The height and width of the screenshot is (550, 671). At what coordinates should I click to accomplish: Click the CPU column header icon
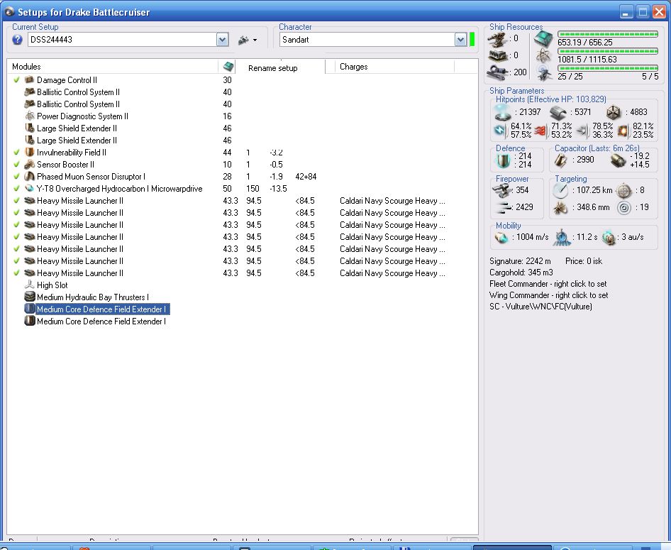click(x=228, y=66)
